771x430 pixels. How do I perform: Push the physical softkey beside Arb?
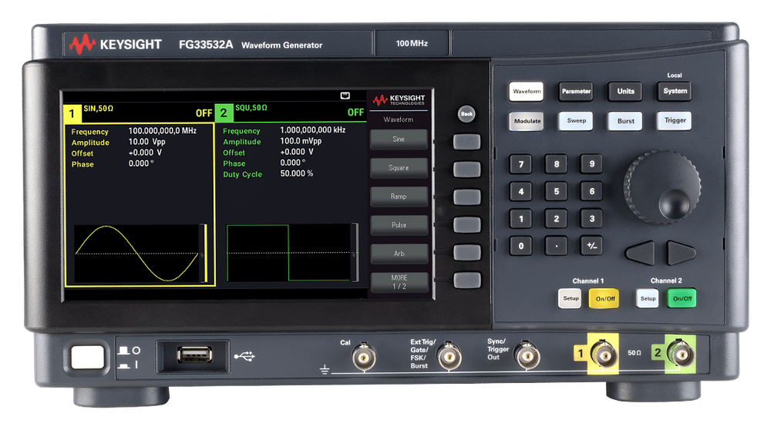click(x=466, y=253)
